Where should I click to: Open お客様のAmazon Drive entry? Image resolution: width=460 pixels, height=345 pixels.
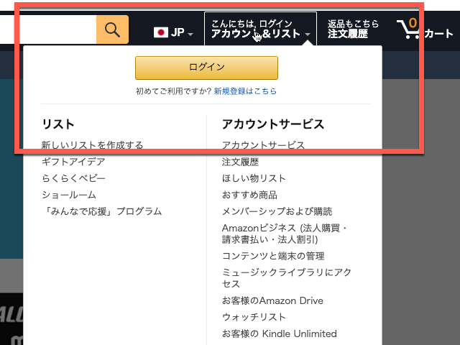click(x=272, y=300)
